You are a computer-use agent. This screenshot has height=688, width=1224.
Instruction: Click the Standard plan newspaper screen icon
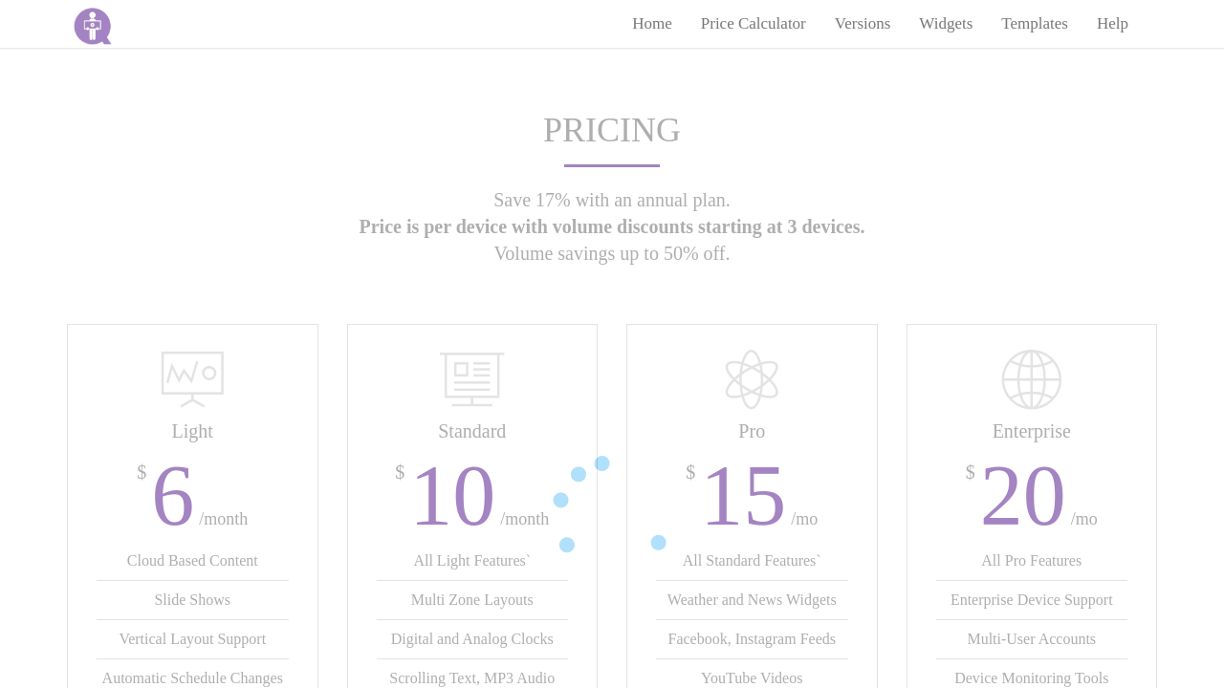click(x=472, y=379)
